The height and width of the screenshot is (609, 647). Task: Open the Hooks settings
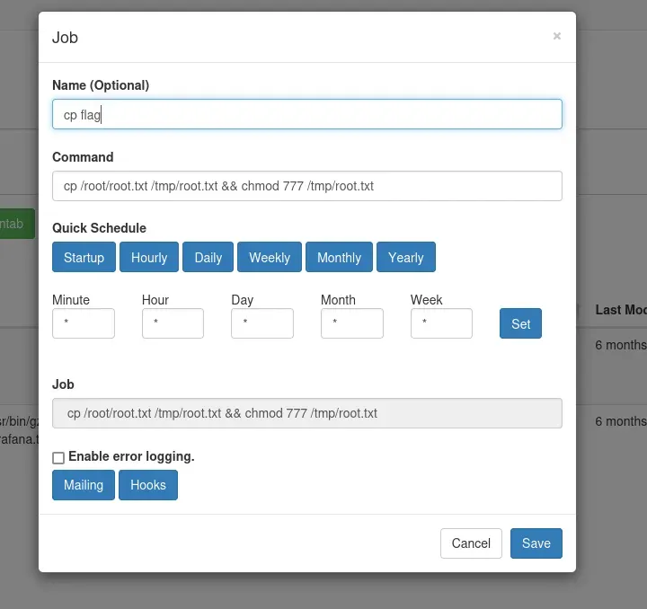[148, 485]
